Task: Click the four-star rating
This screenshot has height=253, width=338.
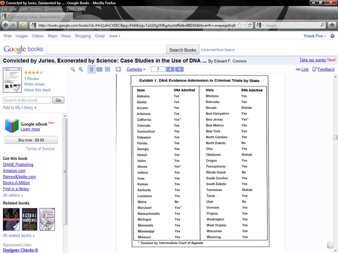Action: coord(33,72)
